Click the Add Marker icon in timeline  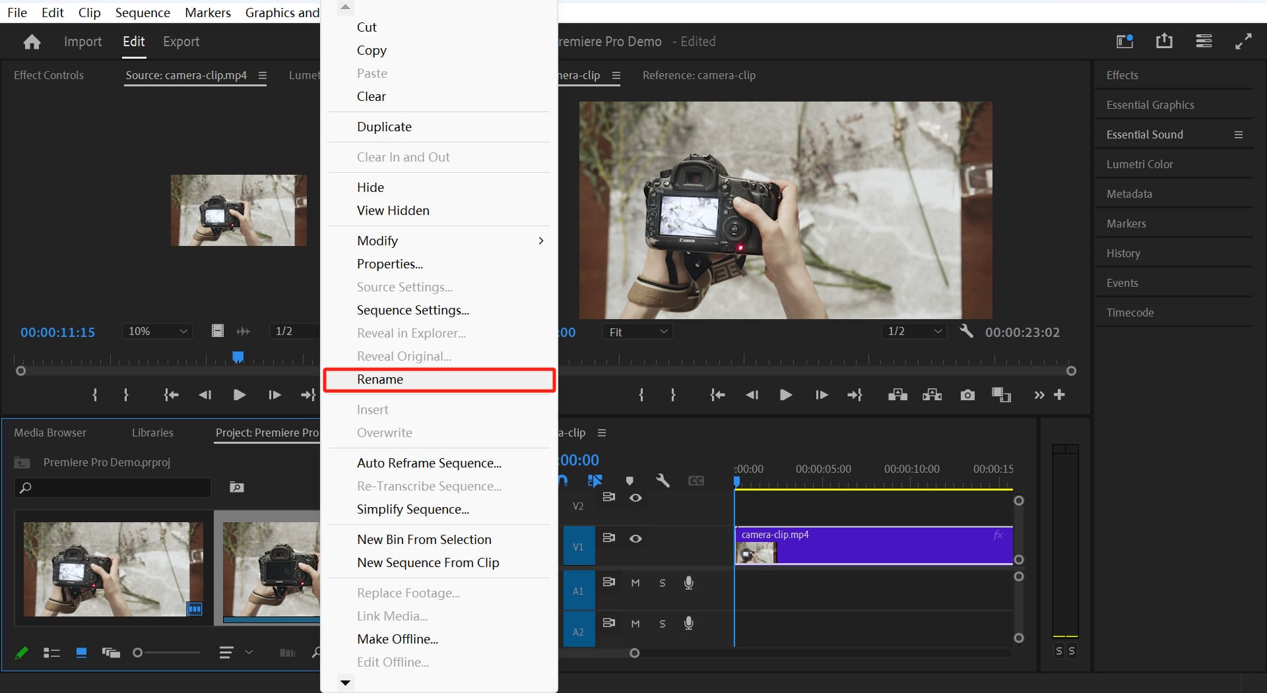(x=629, y=480)
